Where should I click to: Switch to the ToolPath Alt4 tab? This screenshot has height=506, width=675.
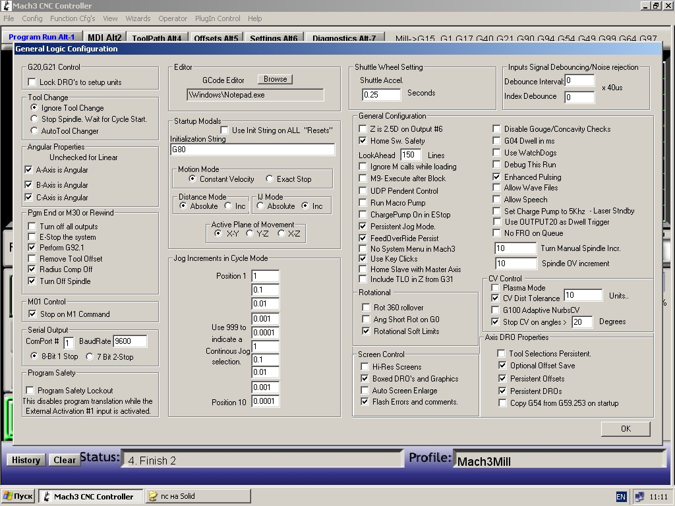[x=157, y=38]
